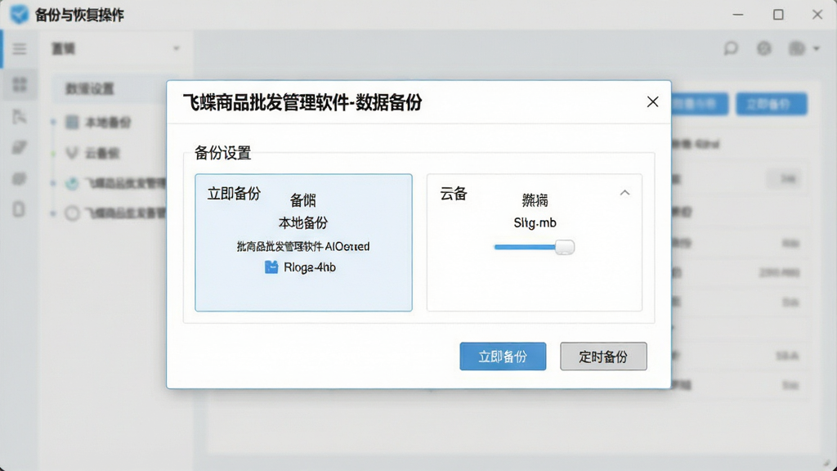Click the Rloga-4hb file icon
Image resolution: width=837 pixels, height=471 pixels.
[271, 267]
